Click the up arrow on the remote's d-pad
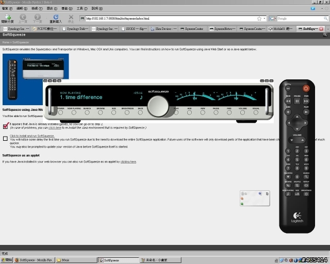The width and height of the screenshot is (330, 264). [x=297, y=117]
